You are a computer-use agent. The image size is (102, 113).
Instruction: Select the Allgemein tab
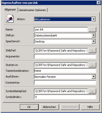(10, 10)
